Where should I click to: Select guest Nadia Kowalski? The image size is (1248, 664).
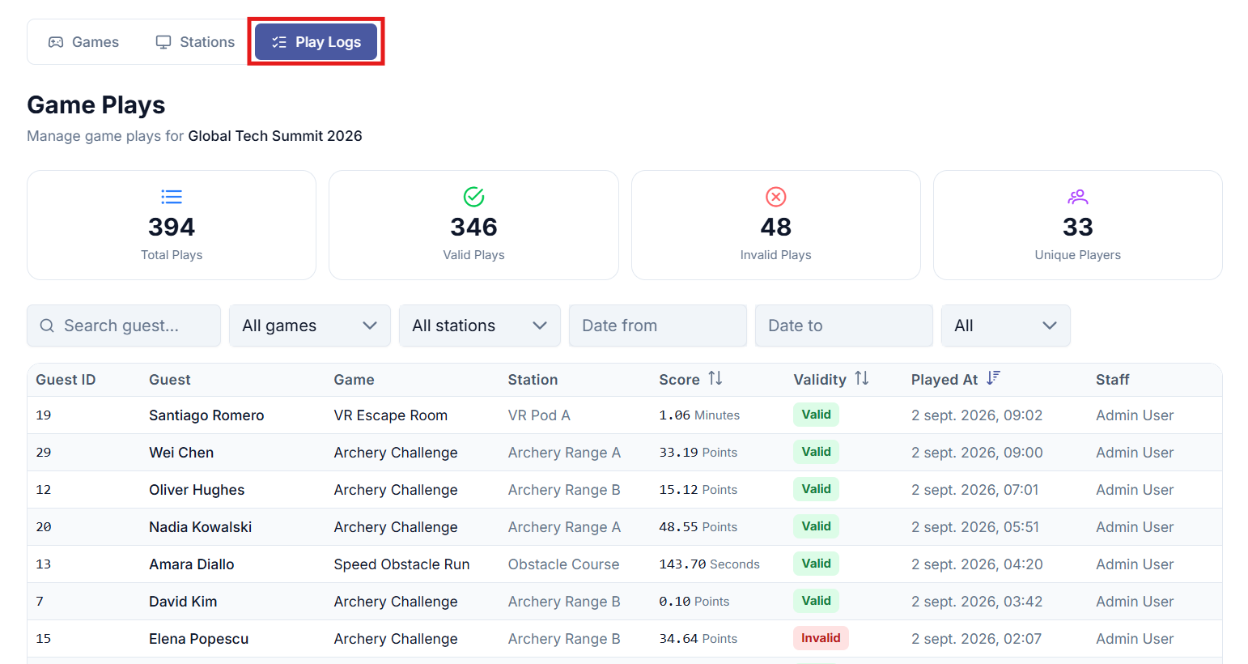[200, 527]
